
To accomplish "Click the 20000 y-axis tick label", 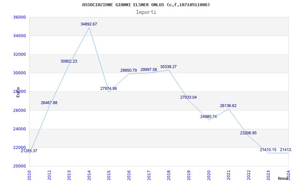I will pos(19,166).
